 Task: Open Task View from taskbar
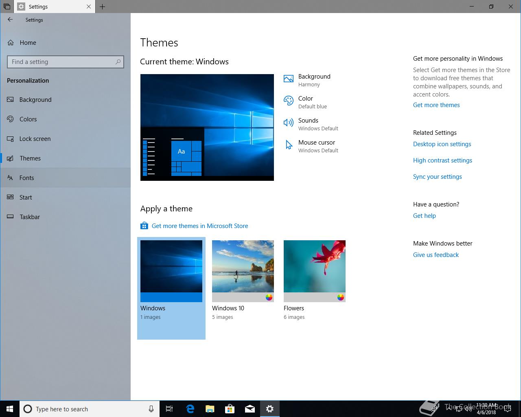[169, 409]
